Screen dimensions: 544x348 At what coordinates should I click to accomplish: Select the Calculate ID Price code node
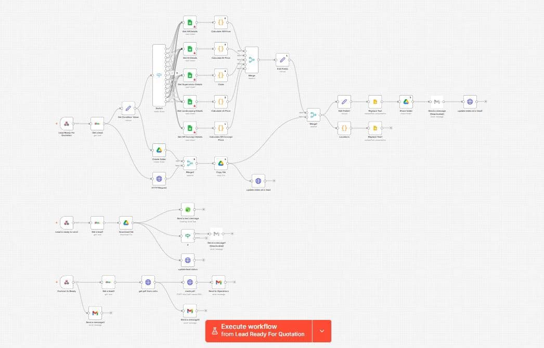tap(221, 49)
